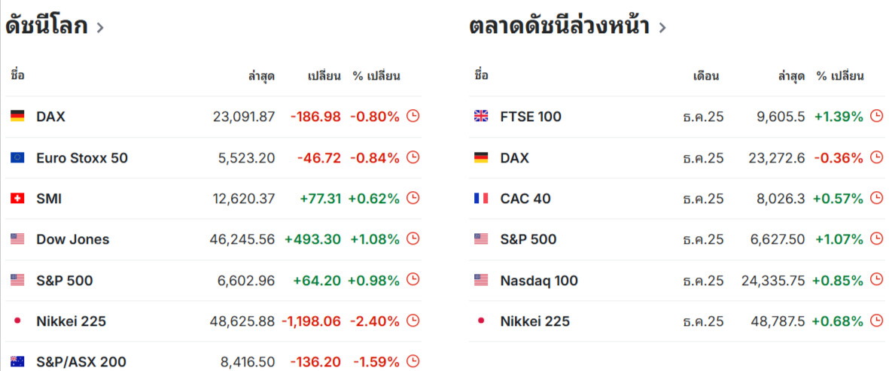Click the German flag icon beside DAX in World Indices
The image size is (889, 371).
(17, 117)
